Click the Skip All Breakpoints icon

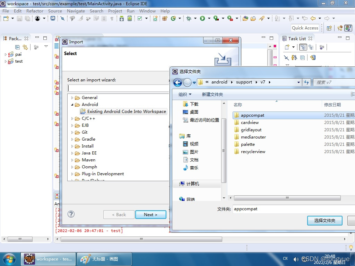tap(62, 18)
